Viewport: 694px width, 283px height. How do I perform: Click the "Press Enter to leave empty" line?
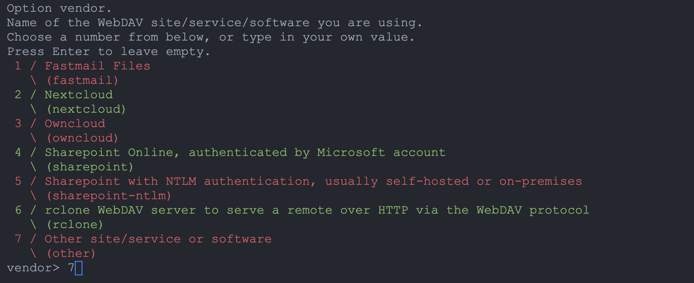point(109,51)
